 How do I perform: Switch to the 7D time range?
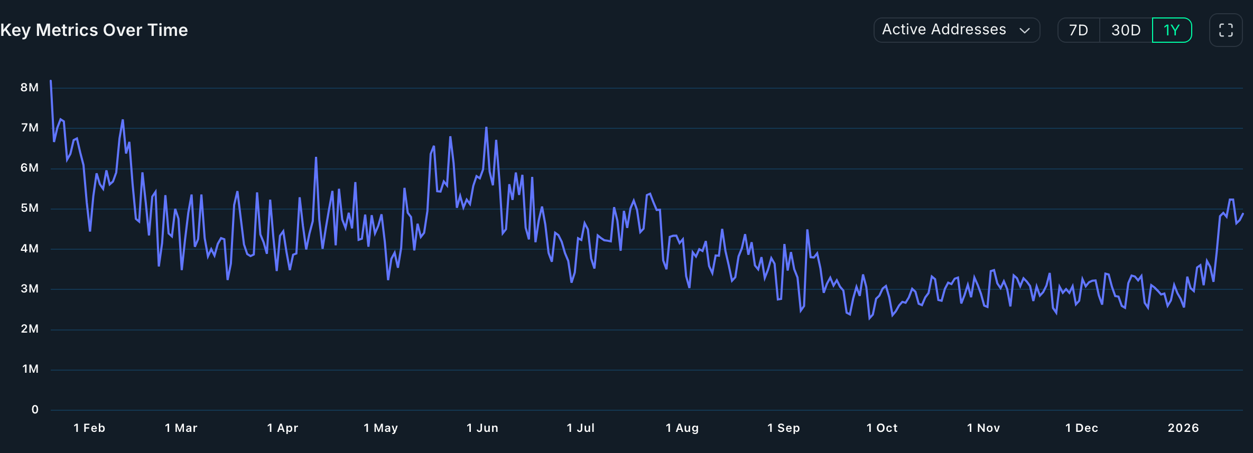click(1079, 30)
